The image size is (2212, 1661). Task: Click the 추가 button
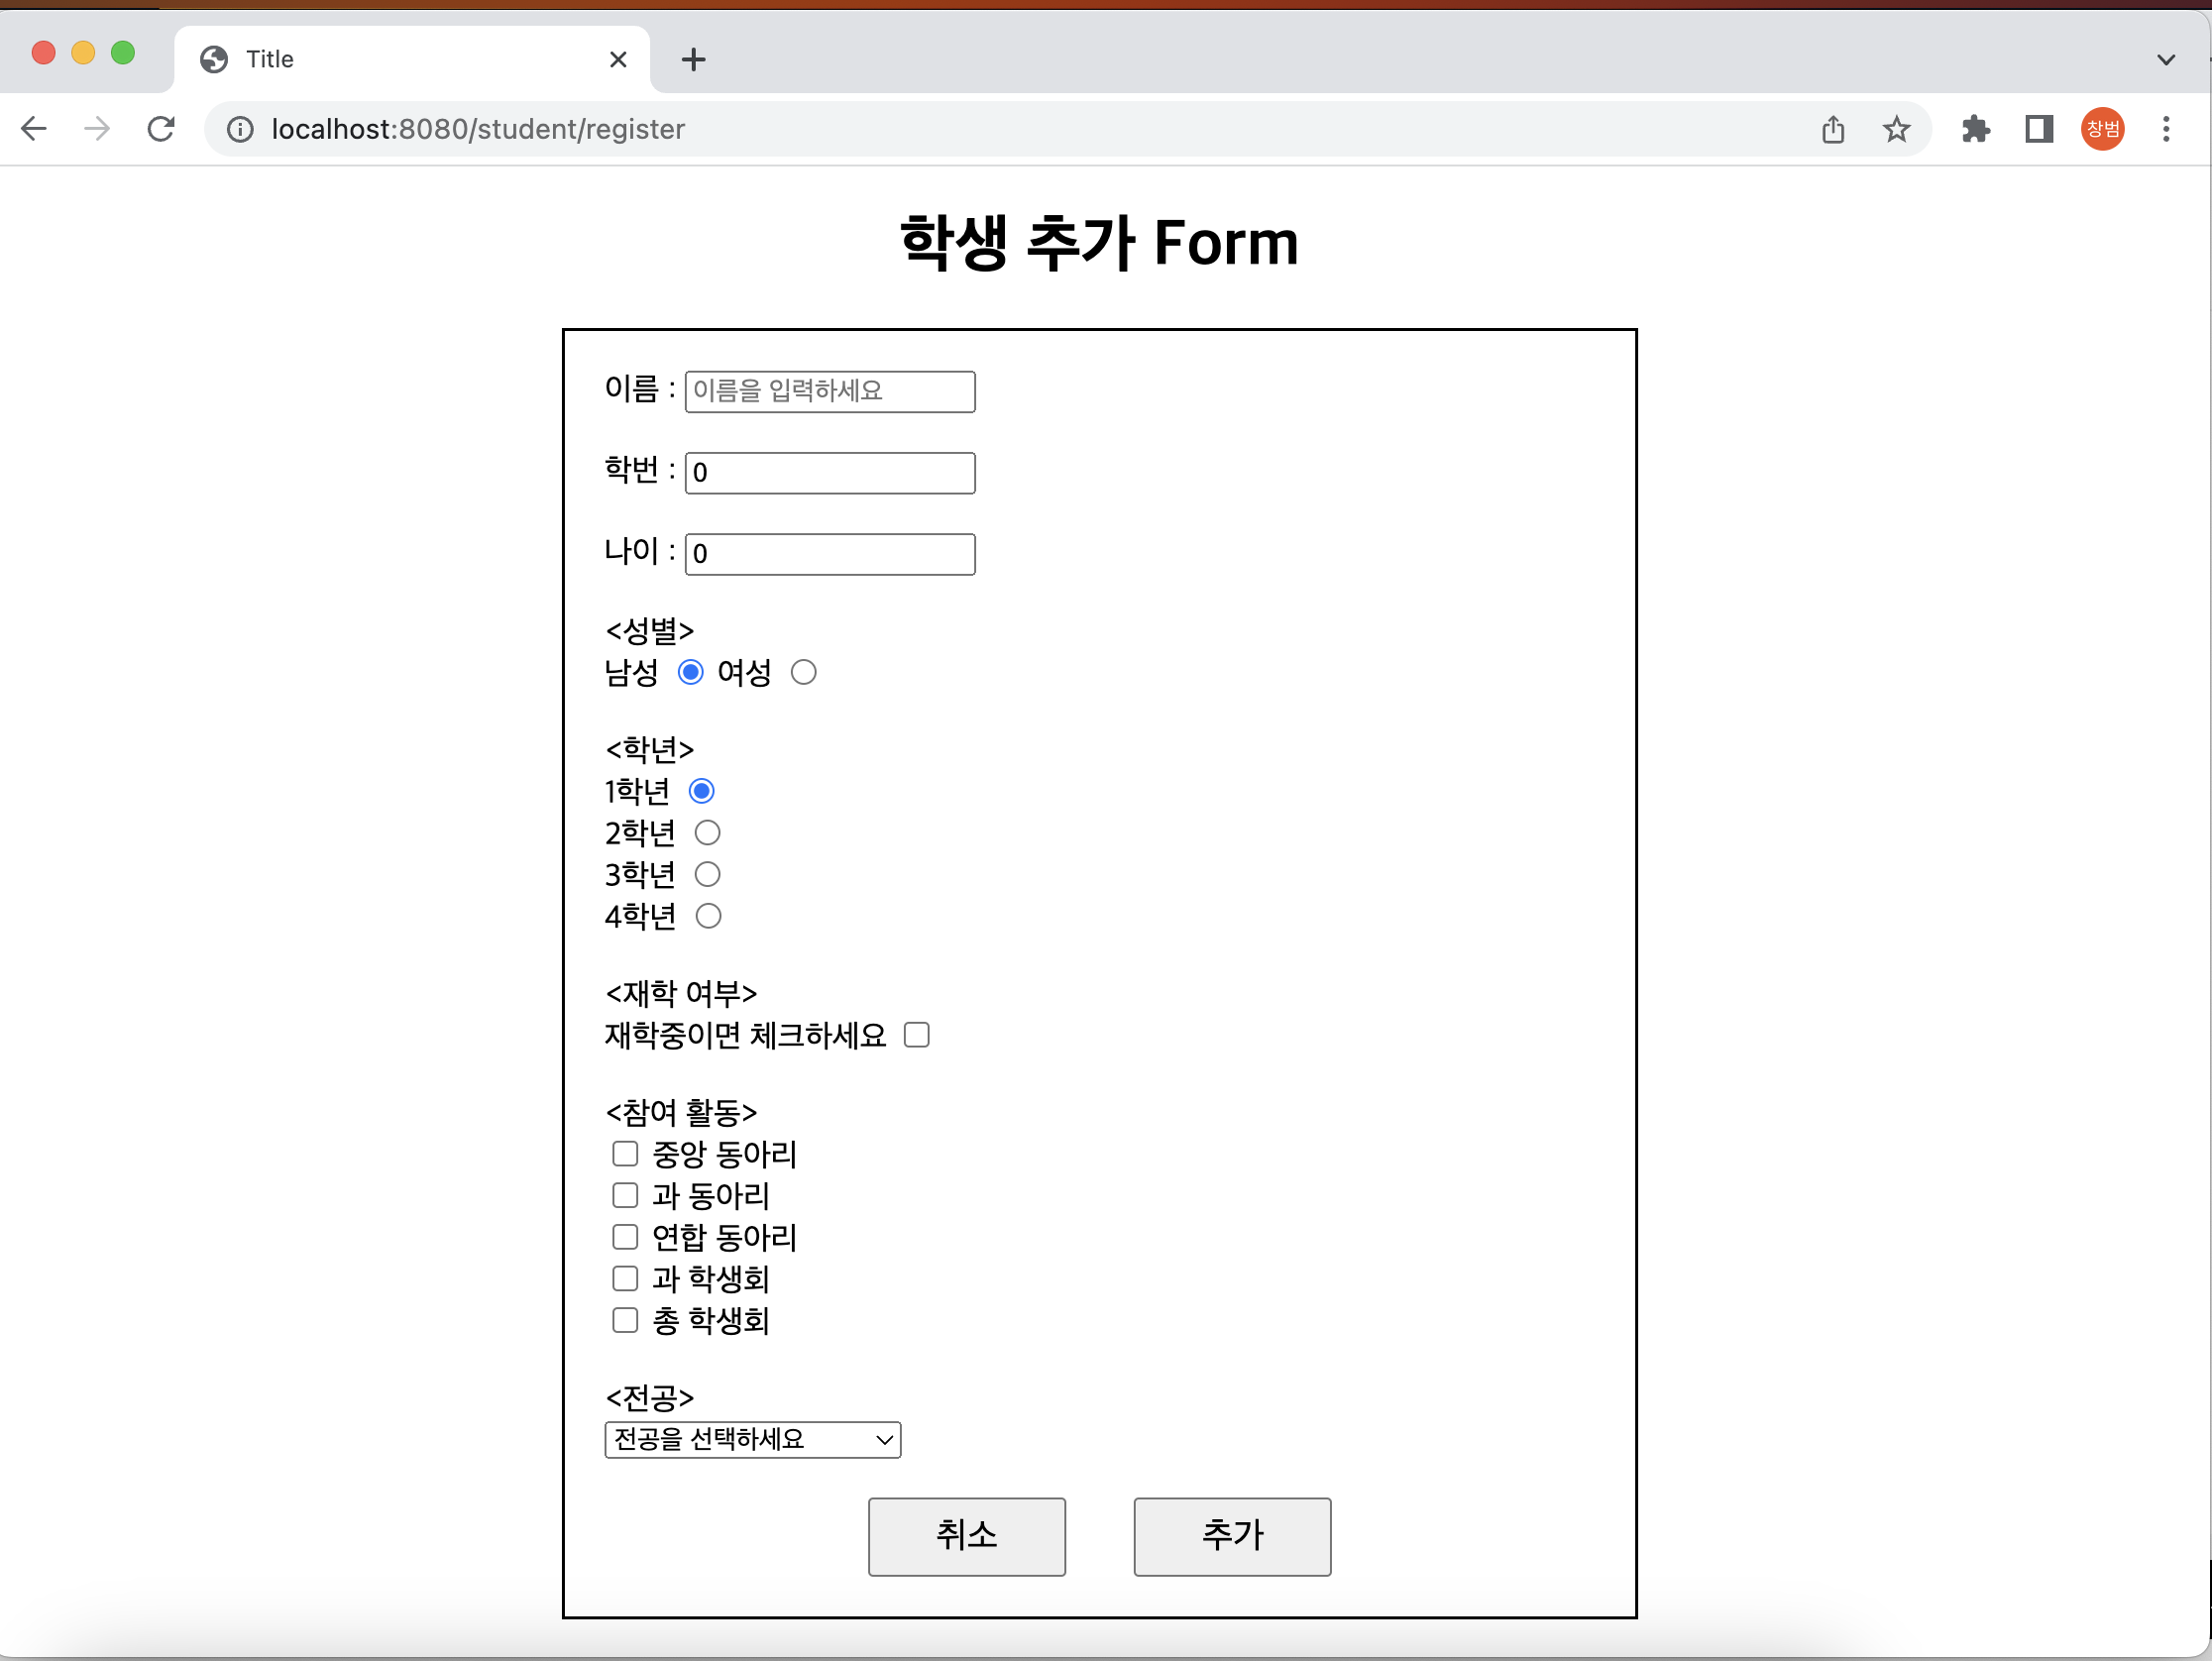(x=1231, y=1536)
